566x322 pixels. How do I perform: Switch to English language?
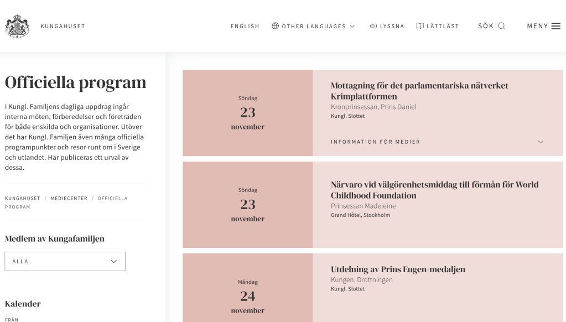point(245,27)
